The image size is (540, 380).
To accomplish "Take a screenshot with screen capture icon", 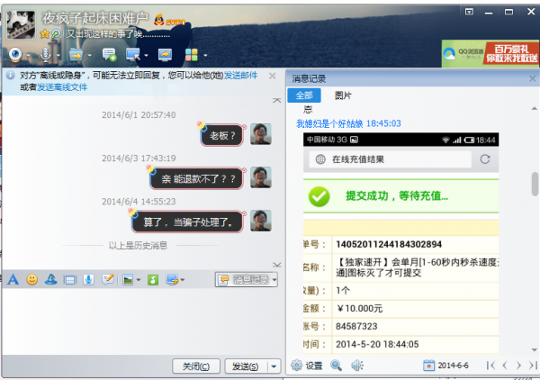I will pyautogui.click(x=172, y=280).
